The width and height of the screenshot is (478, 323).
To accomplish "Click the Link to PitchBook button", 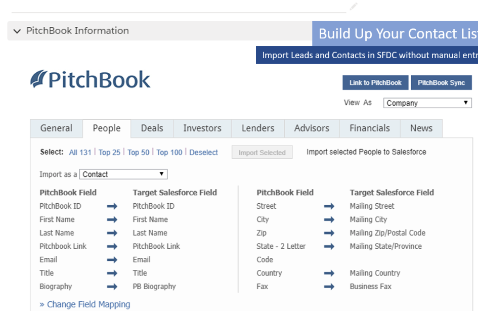I will pos(375,82).
